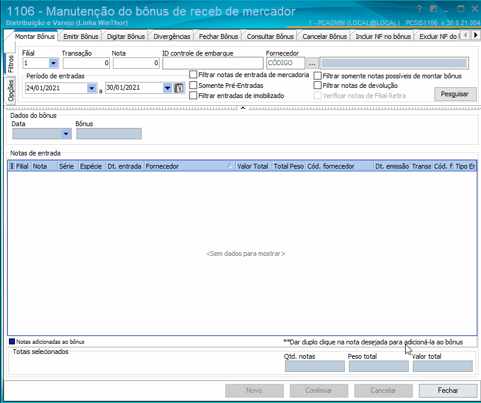Screen dimensions: 481x403
Task: Toggle Filtrar notas de devolução checkbox
Action: click(317, 86)
